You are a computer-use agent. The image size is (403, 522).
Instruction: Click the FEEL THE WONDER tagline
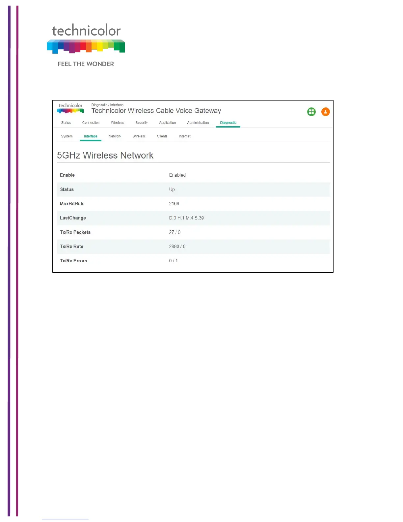tap(86, 64)
